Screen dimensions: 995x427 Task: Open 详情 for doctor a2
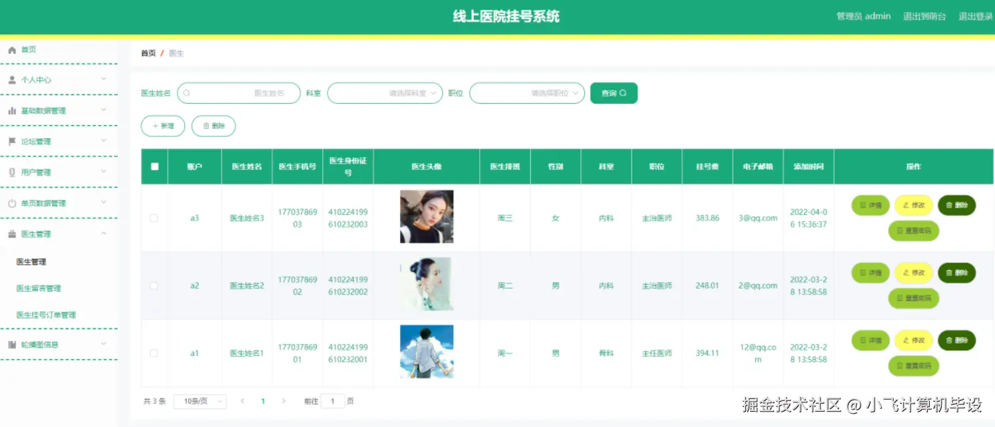tap(871, 273)
